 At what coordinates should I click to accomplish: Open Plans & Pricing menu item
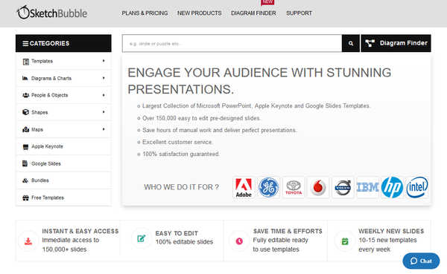tap(145, 13)
